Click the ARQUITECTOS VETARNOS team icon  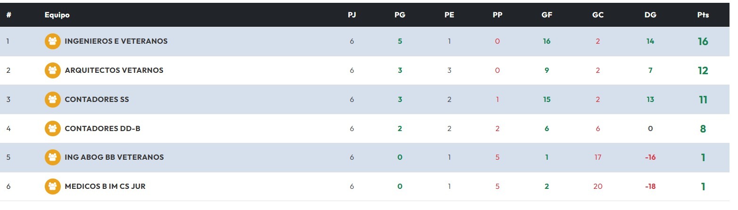(52, 70)
